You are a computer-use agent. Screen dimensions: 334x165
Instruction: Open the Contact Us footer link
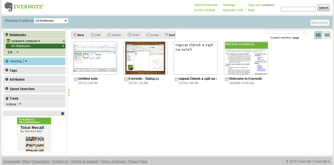[60, 161]
